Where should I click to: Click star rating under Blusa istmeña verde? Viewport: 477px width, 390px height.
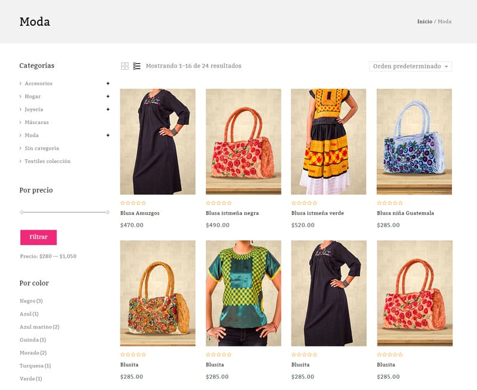pyautogui.click(x=304, y=203)
